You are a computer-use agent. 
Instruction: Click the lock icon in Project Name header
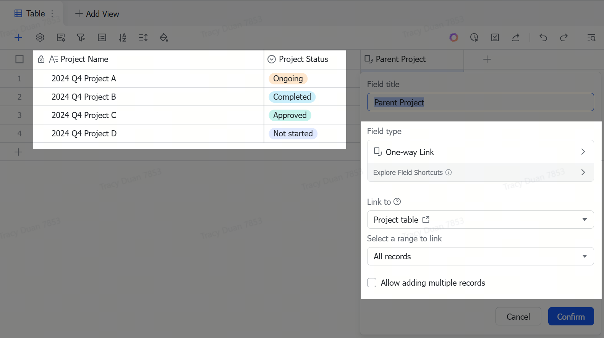click(41, 59)
